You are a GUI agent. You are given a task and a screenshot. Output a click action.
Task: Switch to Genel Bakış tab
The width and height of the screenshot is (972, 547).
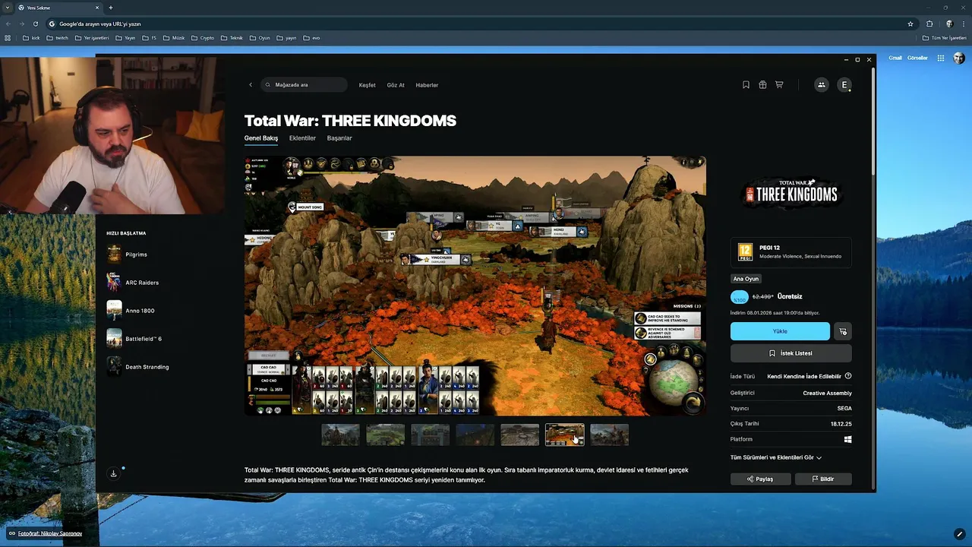tap(261, 138)
